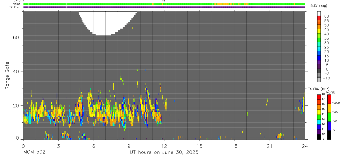Pick the yellow TX FRQ swatch between 15 and 14
The width and height of the screenshot is (343, 158).
(x=319, y=112)
